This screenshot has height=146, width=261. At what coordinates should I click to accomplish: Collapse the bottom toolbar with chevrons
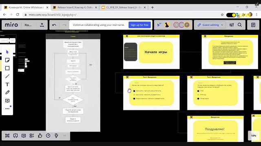[64, 136]
